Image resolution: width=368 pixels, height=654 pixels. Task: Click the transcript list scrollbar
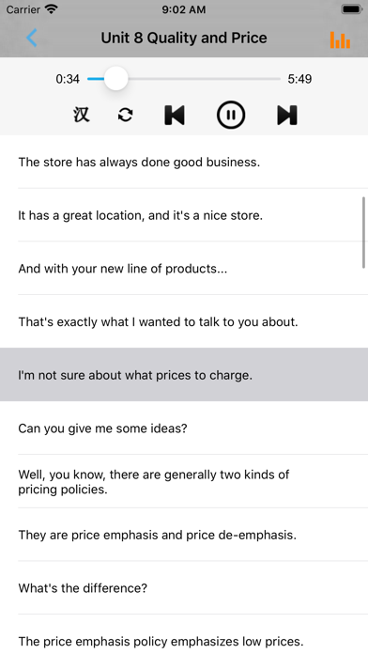click(363, 232)
